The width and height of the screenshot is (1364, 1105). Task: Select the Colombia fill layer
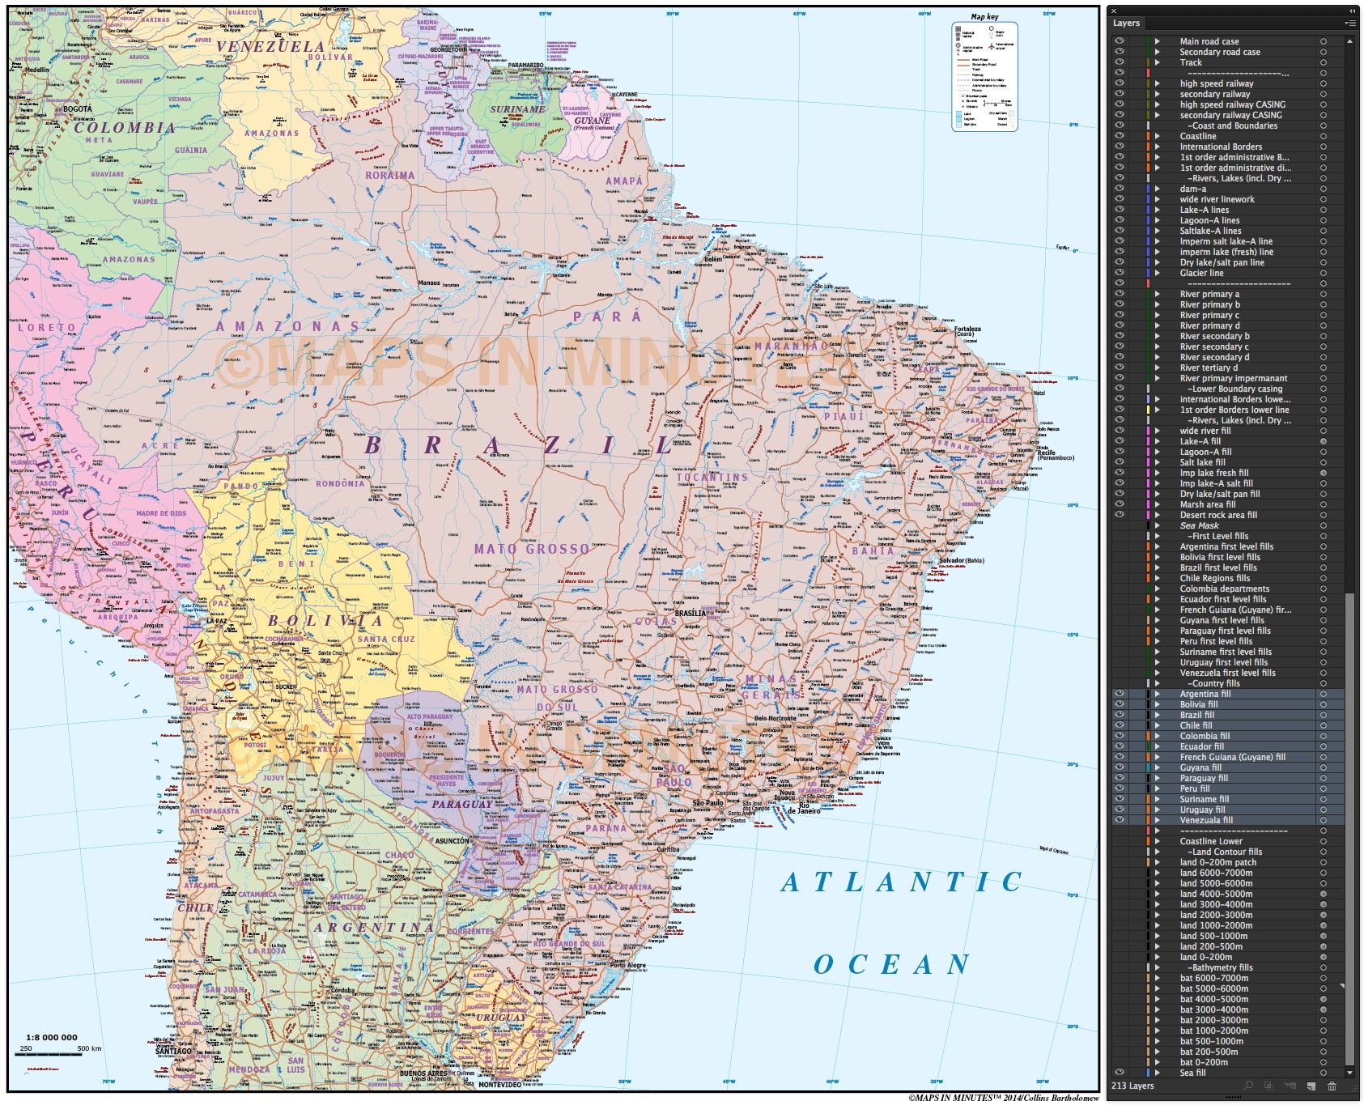[1205, 736]
